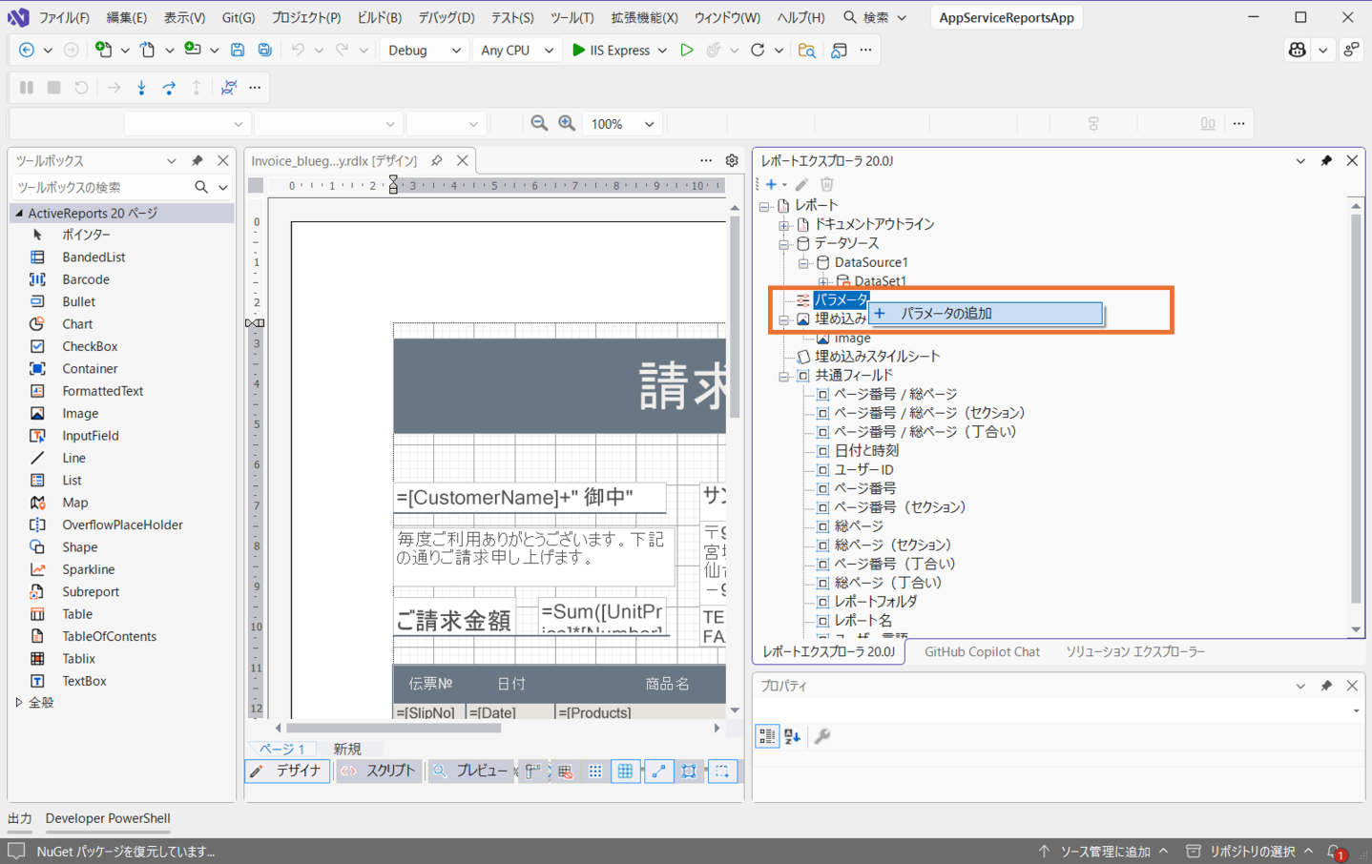Click the GitHub Copilot icon in the title bar
The image size is (1372, 864).
pyautogui.click(x=1297, y=51)
